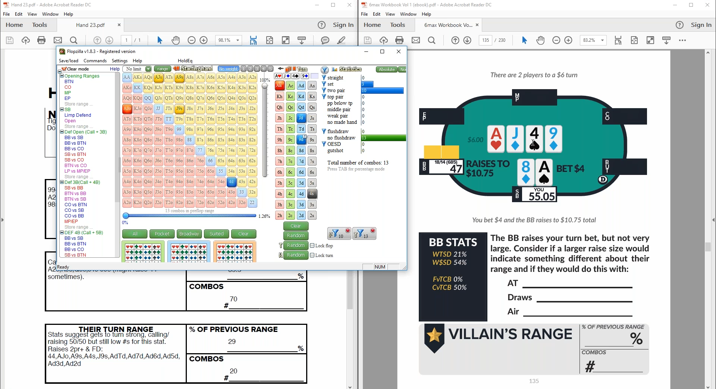Select the 4s card in board selector
Image resolution: width=716 pixels, height=389 pixels.
[312, 194]
